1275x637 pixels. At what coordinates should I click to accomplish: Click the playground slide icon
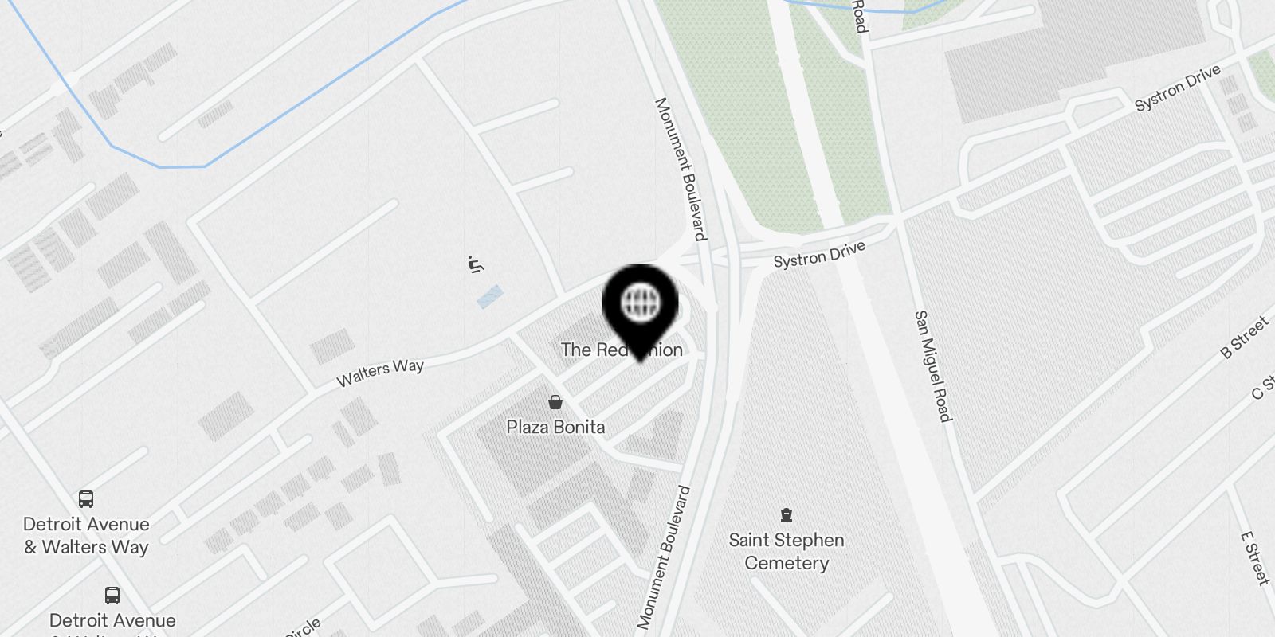[476, 264]
